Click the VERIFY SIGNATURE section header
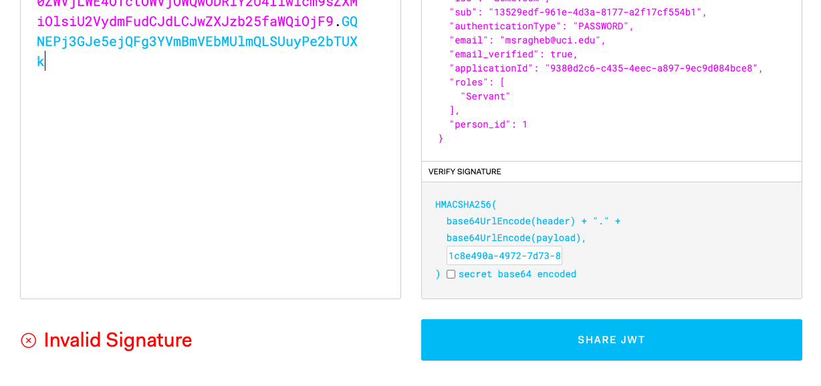 coord(465,172)
